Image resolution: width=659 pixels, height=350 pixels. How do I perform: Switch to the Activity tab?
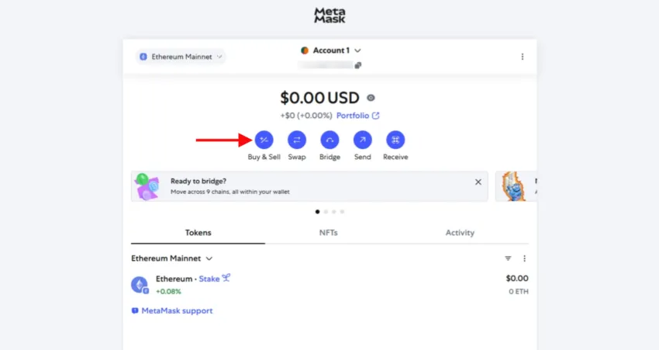pos(460,233)
